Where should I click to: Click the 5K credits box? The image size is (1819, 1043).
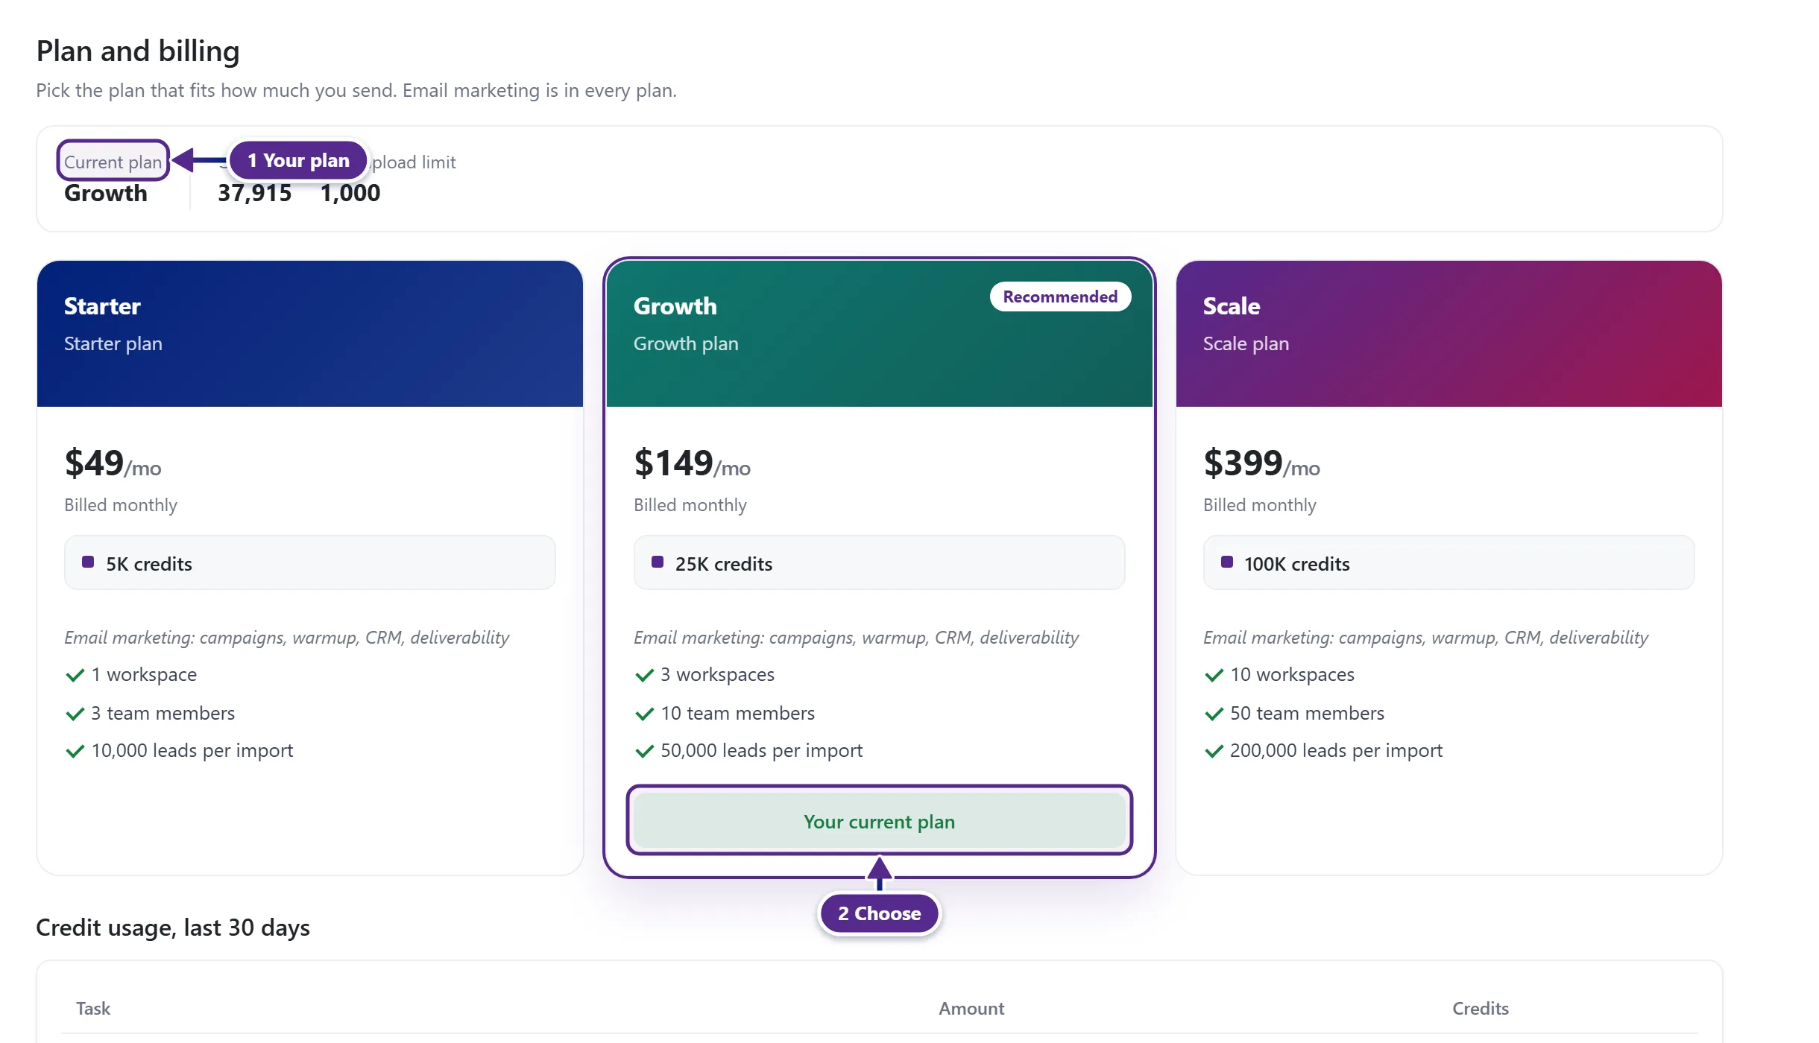pos(309,562)
